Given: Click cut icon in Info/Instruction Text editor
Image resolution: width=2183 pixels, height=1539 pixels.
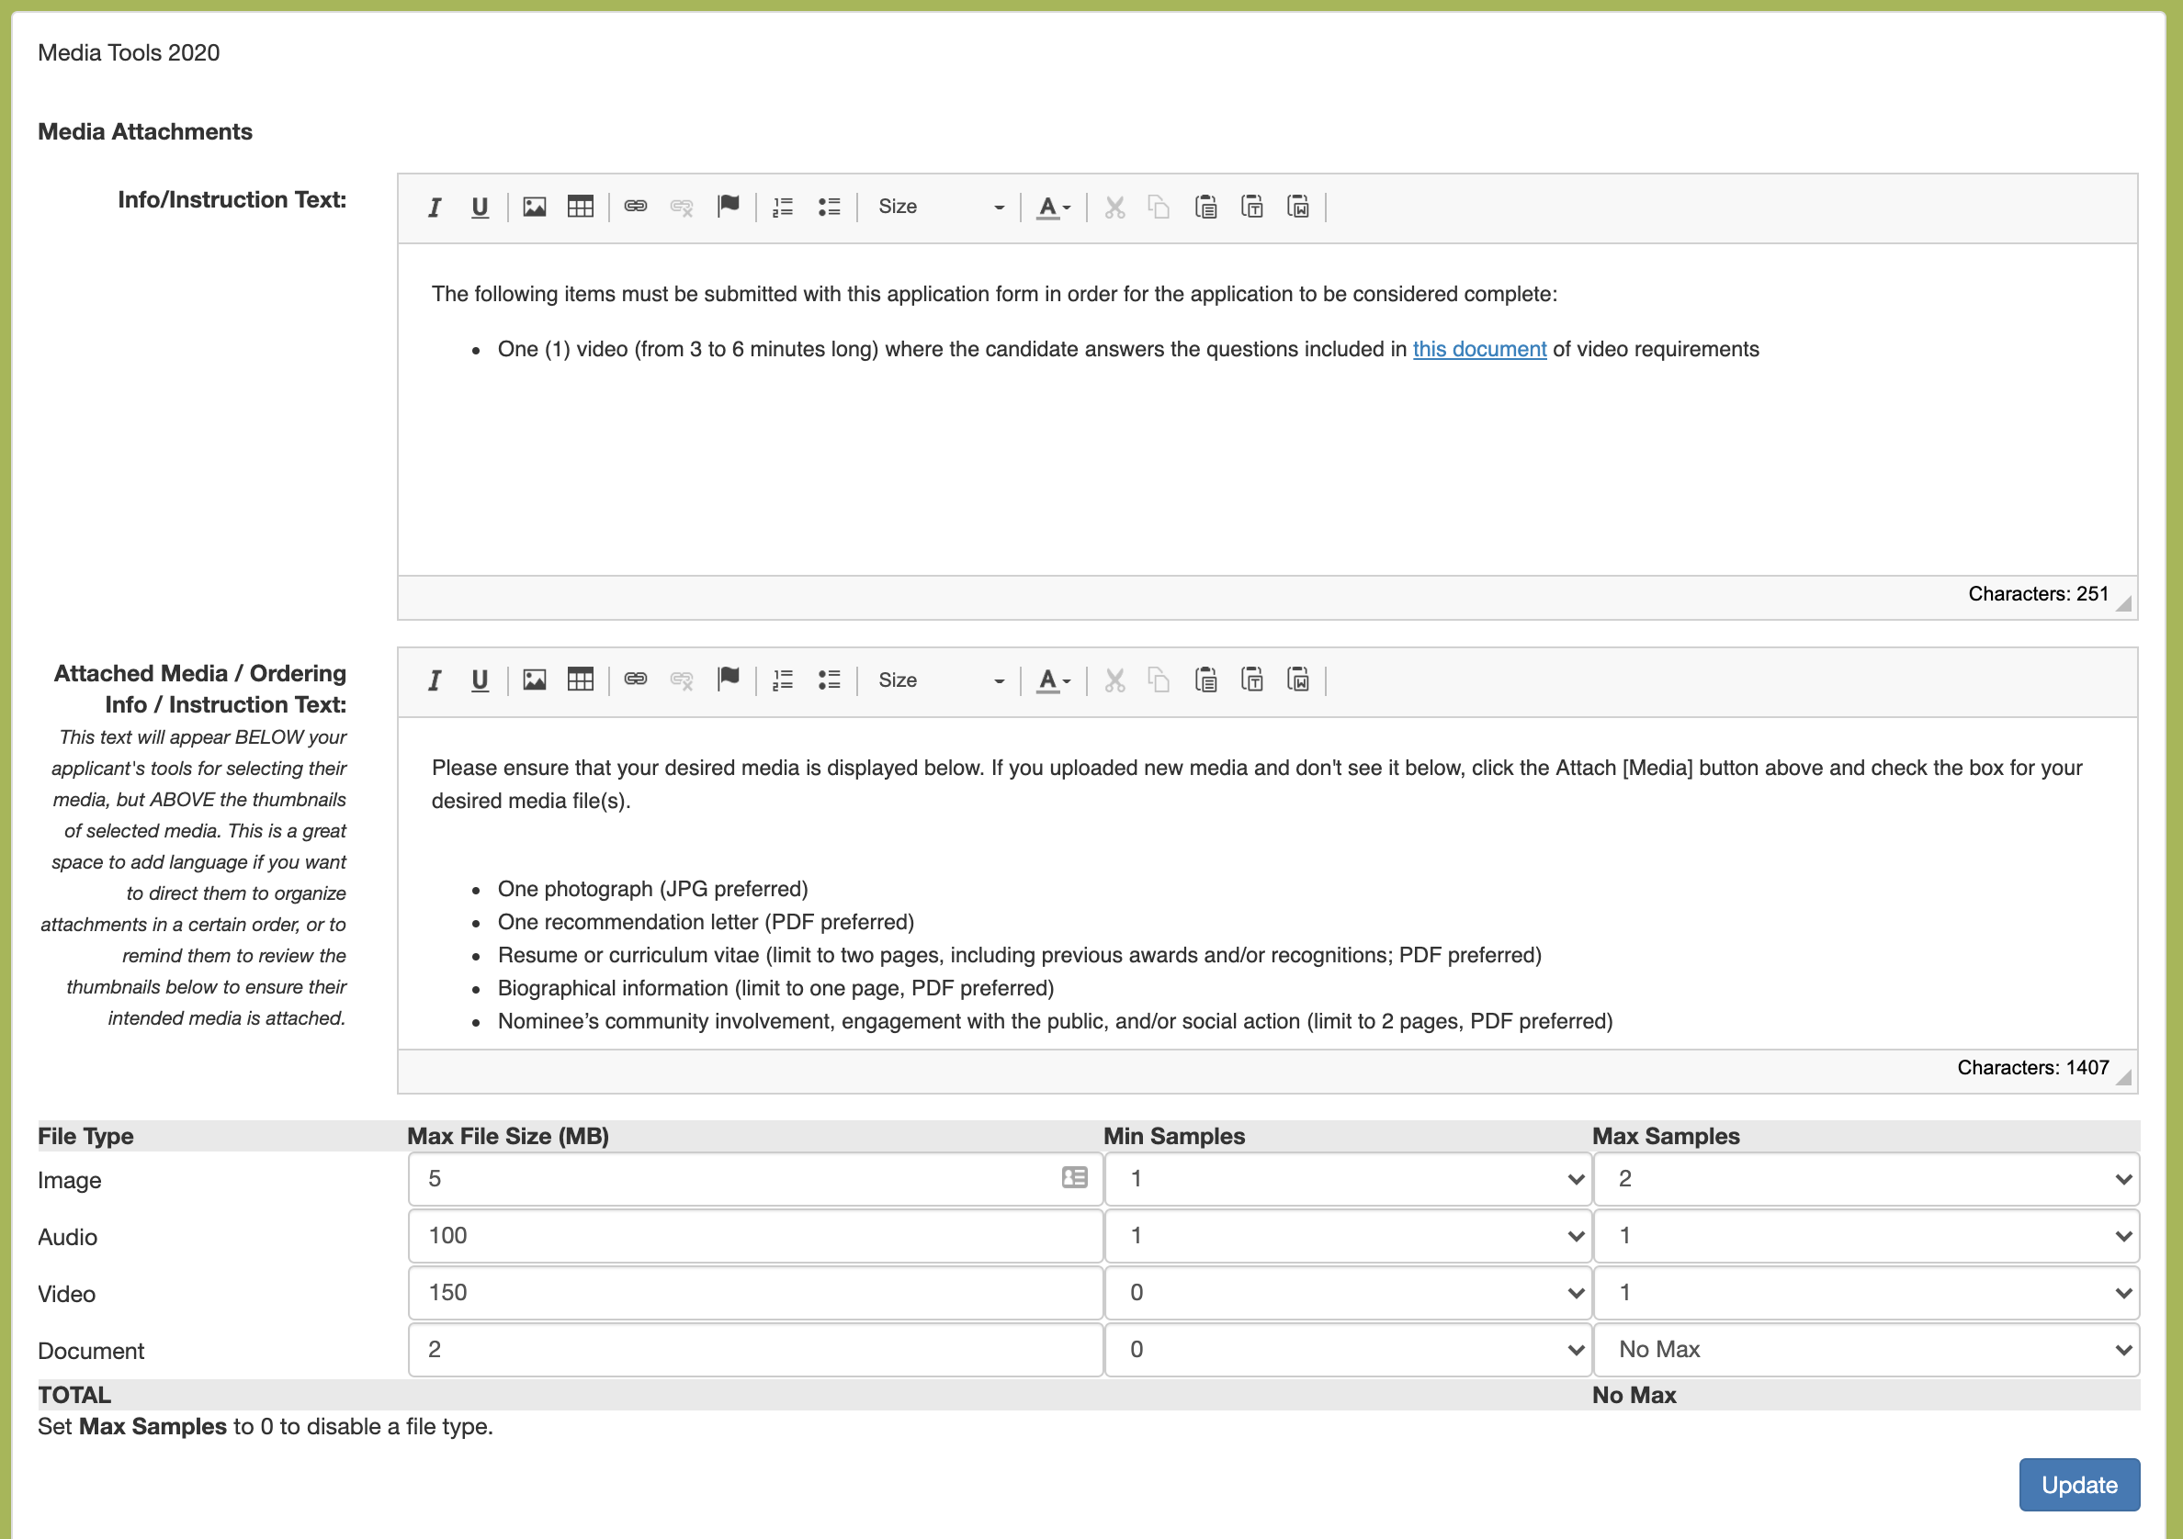Looking at the screenshot, I should pyautogui.click(x=1114, y=208).
